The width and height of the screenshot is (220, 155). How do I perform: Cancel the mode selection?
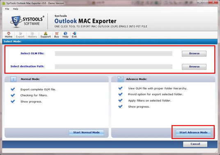(195, 144)
